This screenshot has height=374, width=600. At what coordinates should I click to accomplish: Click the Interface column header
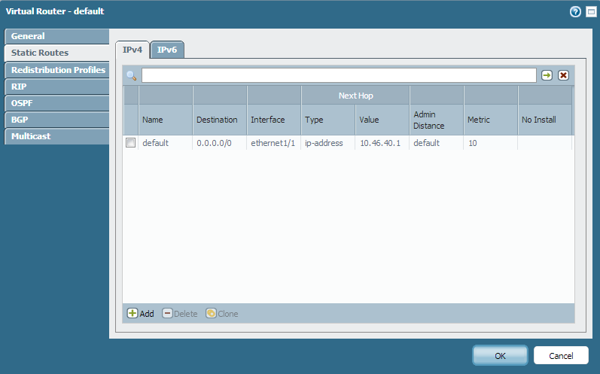pyautogui.click(x=274, y=120)
